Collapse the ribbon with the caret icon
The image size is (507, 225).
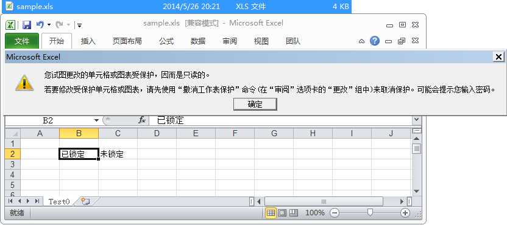click(x=362, y=41)
